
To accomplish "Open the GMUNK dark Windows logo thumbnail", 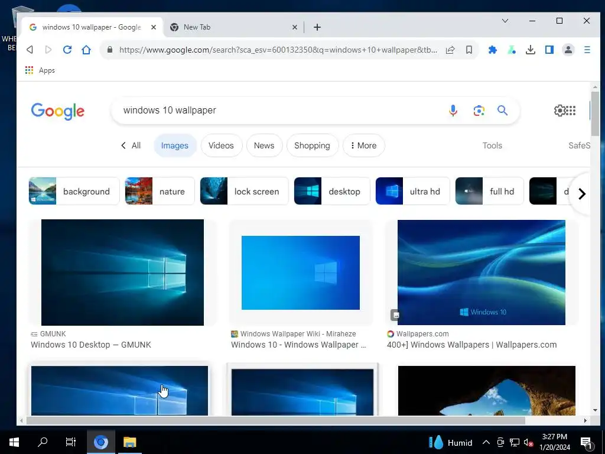I will (122, 272).
